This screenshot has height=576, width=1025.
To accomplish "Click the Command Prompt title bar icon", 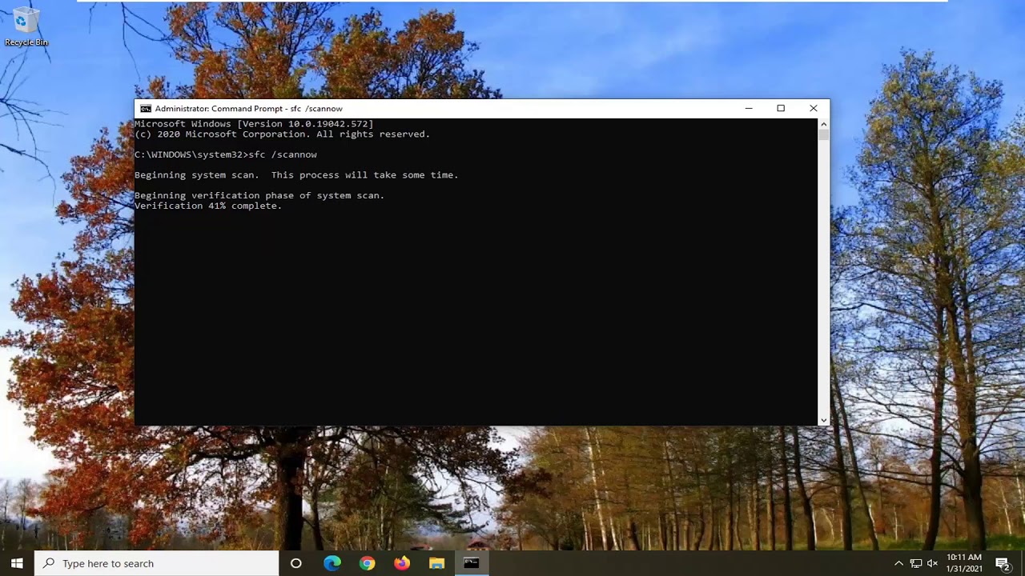I will [146, 109].
